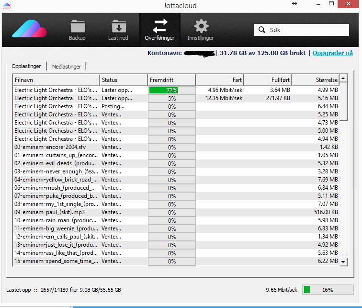
Task: Switch to the Opplastinger tab
Action: click(26, 66)
